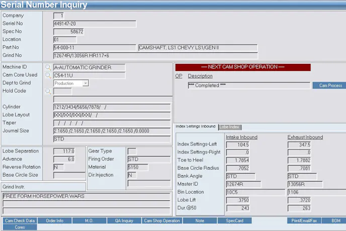Open the Hold Code lookup magnifier
Image resolution: width=346 pixels, height=231 pixels.
pyautogui.click(x=48, y=91)
